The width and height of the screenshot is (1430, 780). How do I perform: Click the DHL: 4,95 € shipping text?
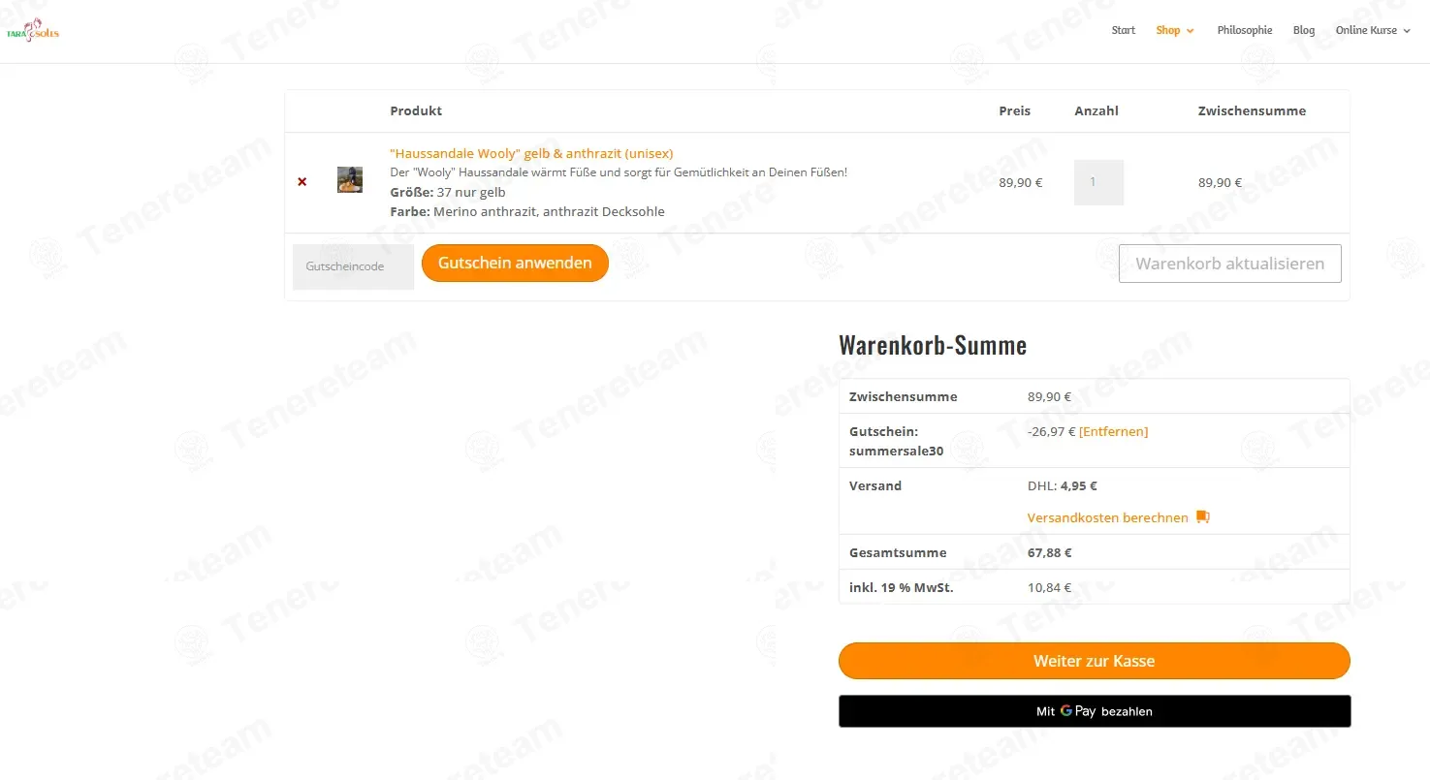pyautogui.click(x=1063, y=485)
